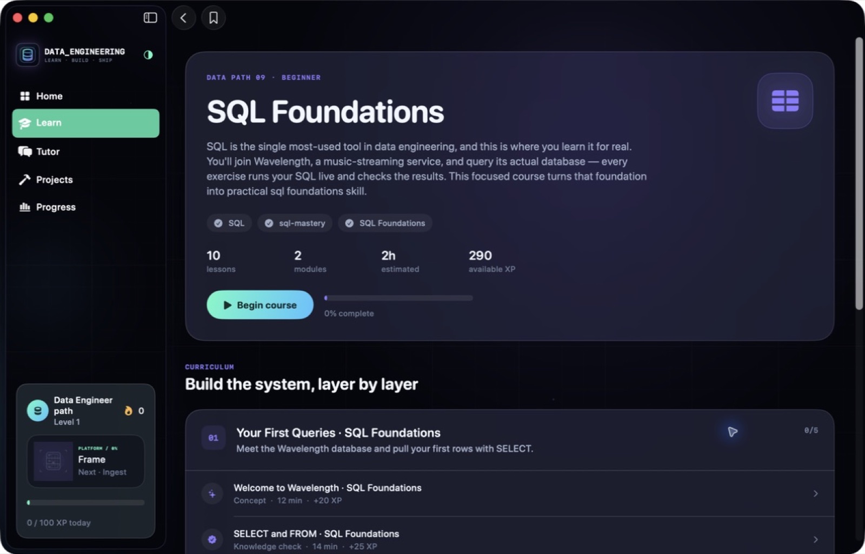This screenshot has width=865, height=554.
Task: Click the Home grid icon
Action: pos(25,96)
